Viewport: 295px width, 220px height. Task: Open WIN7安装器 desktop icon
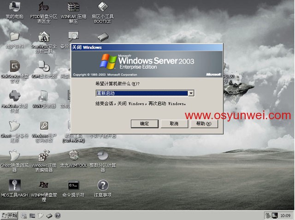click(x=44, y=99)
